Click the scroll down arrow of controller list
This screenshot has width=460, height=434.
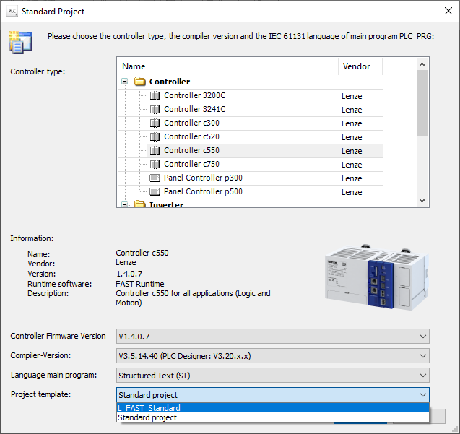coord(422,201)
